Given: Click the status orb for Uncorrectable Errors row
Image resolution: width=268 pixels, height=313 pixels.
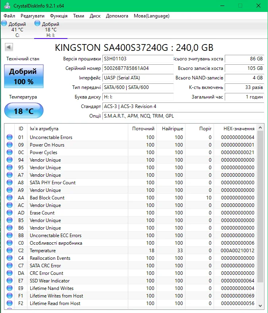Looking at the screenshot, I should point(10,137).
